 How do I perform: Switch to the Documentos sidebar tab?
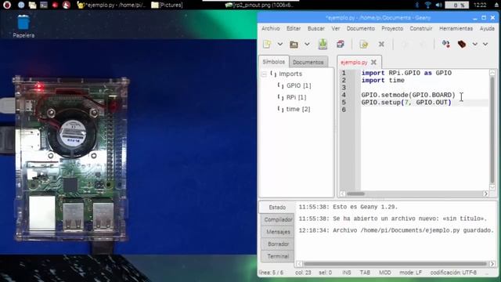pos(308,62)
